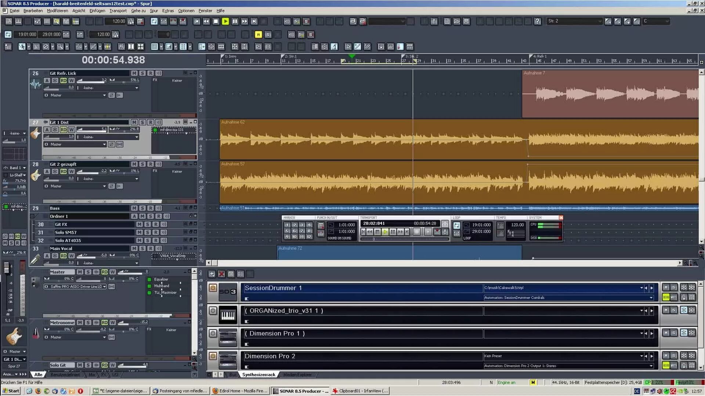Image resolution: width=705 pixels, height=396 pixels.
Task: Open Git 1 Dist output Master dropdown
Action: [x=104, y=144]
